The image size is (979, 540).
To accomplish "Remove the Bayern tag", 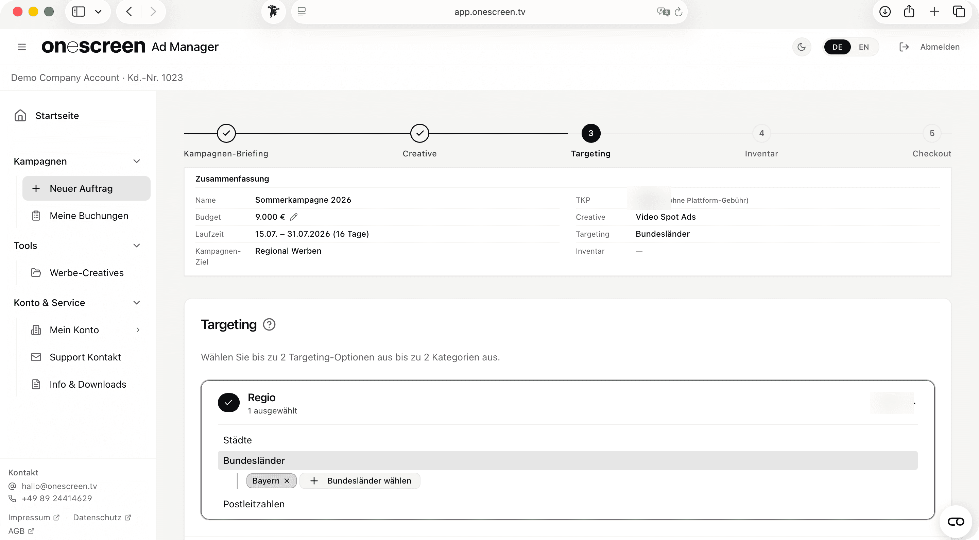I will [x=287, y=481].
